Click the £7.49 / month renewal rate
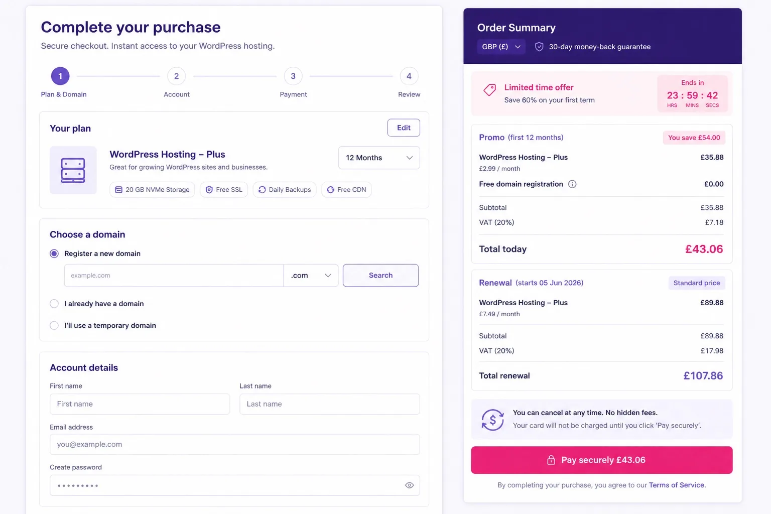The width and height of the screenshot is (771, 514). click(499, 314)
